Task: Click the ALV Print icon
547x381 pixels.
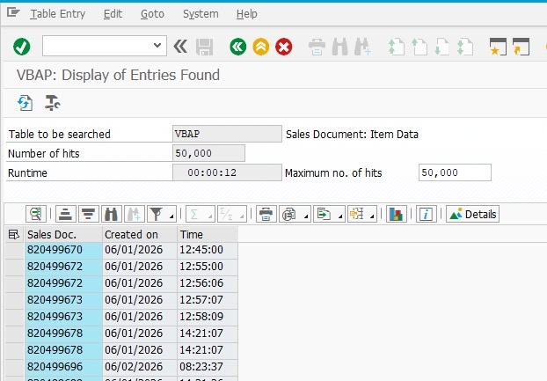Action: point(266,214)
